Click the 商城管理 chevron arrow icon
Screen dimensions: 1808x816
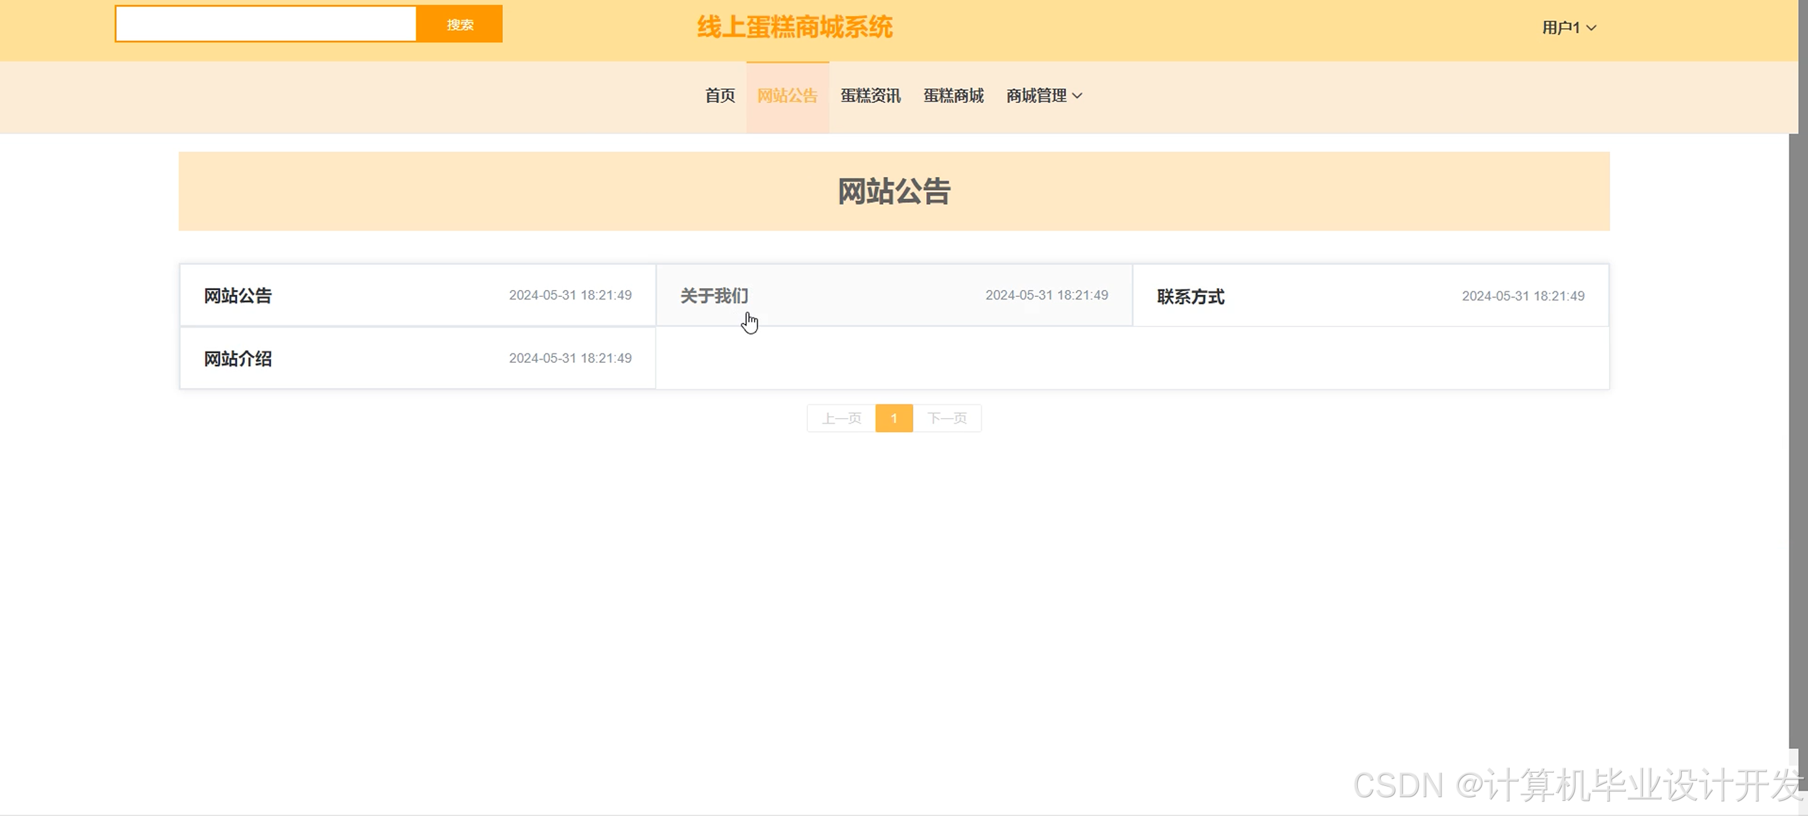pyautogui.click(x=1077, y=96)
